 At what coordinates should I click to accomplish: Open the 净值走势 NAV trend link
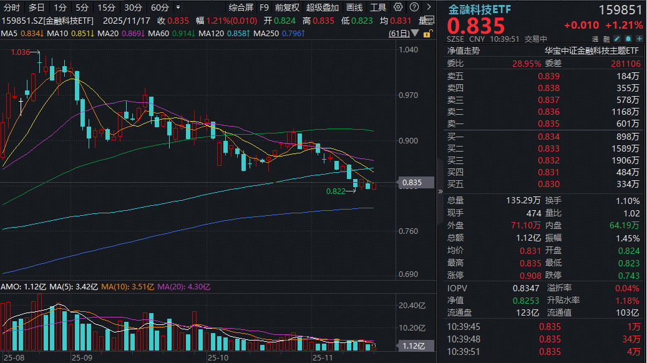(x=463, y=51)
